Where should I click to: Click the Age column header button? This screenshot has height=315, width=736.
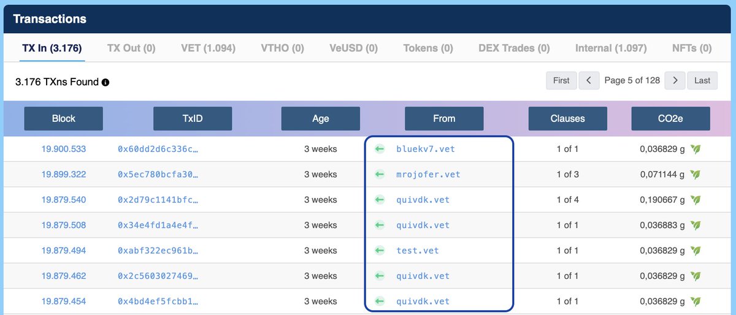(321, 118)
